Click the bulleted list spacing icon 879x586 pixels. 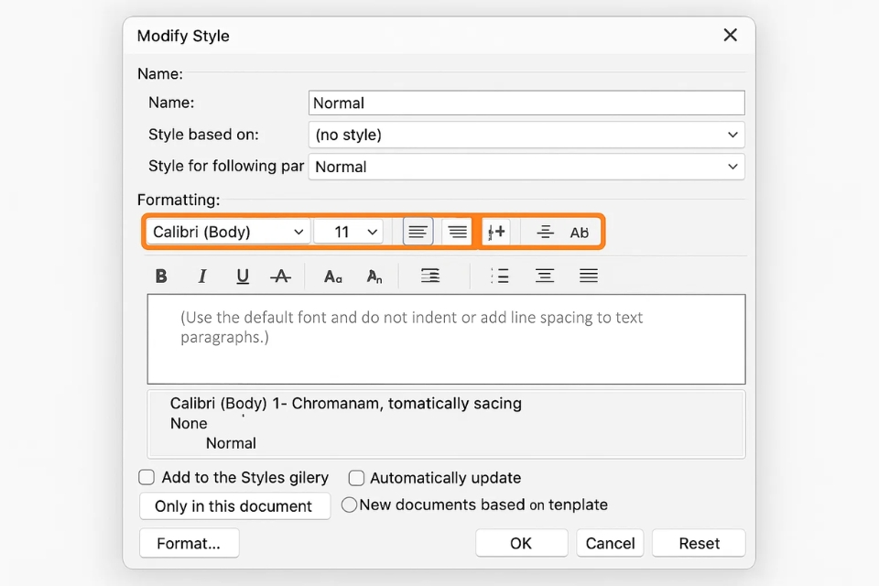[499, 277]
